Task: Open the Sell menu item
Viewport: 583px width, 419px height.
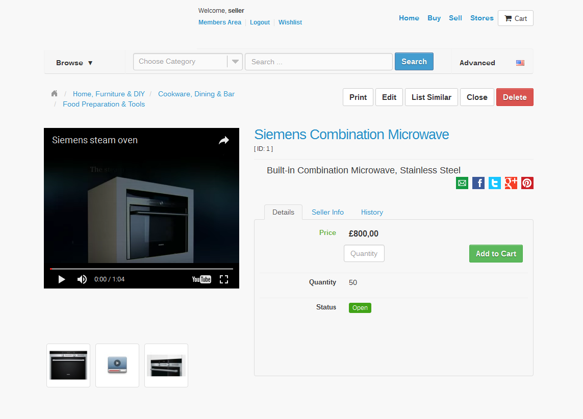Action: point(455,18)
